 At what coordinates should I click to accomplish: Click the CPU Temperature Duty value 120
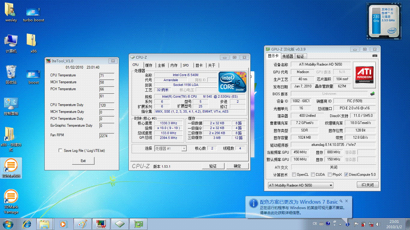point(107,105)
